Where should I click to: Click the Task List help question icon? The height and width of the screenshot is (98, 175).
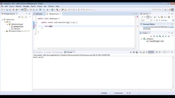[173, 20]
